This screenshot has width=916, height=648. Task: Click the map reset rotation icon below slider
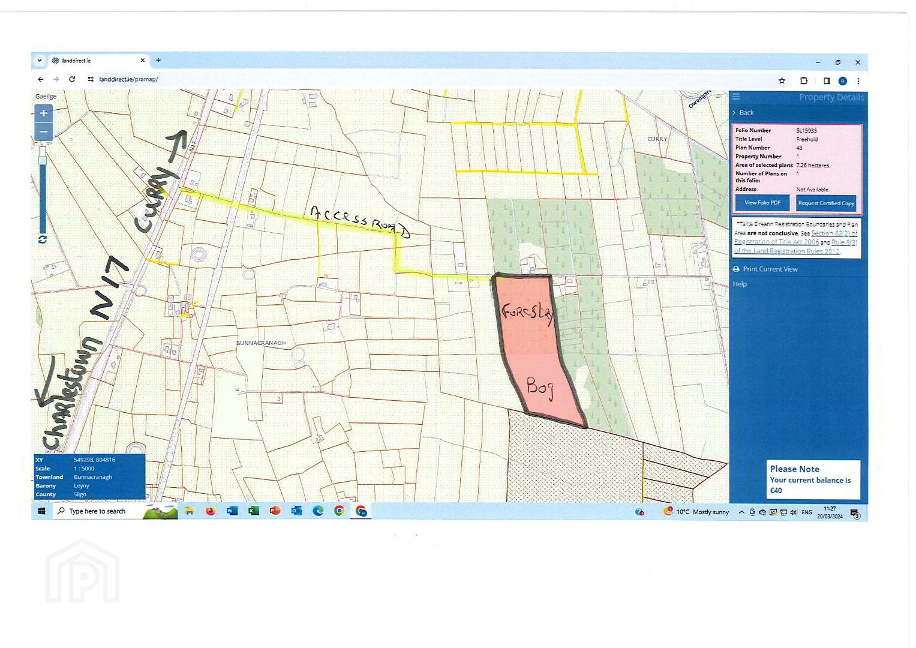43,239
